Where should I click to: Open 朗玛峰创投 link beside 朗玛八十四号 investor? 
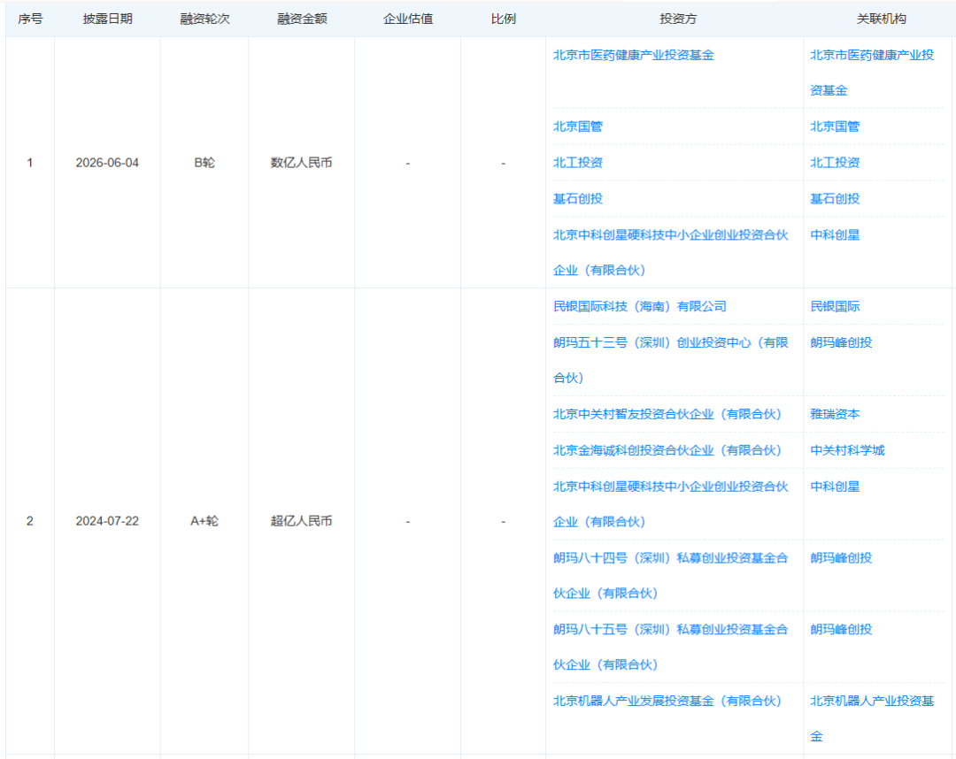pyautogui.click(x=841, y=558)
